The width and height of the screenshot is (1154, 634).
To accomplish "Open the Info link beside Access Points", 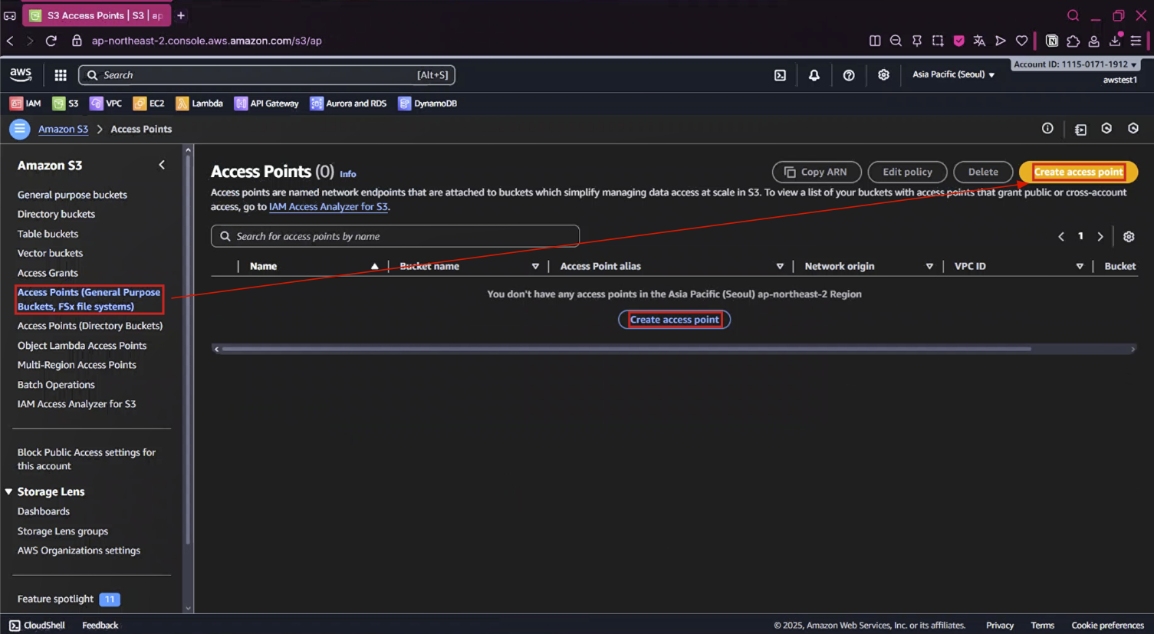I will click(348, 174).
